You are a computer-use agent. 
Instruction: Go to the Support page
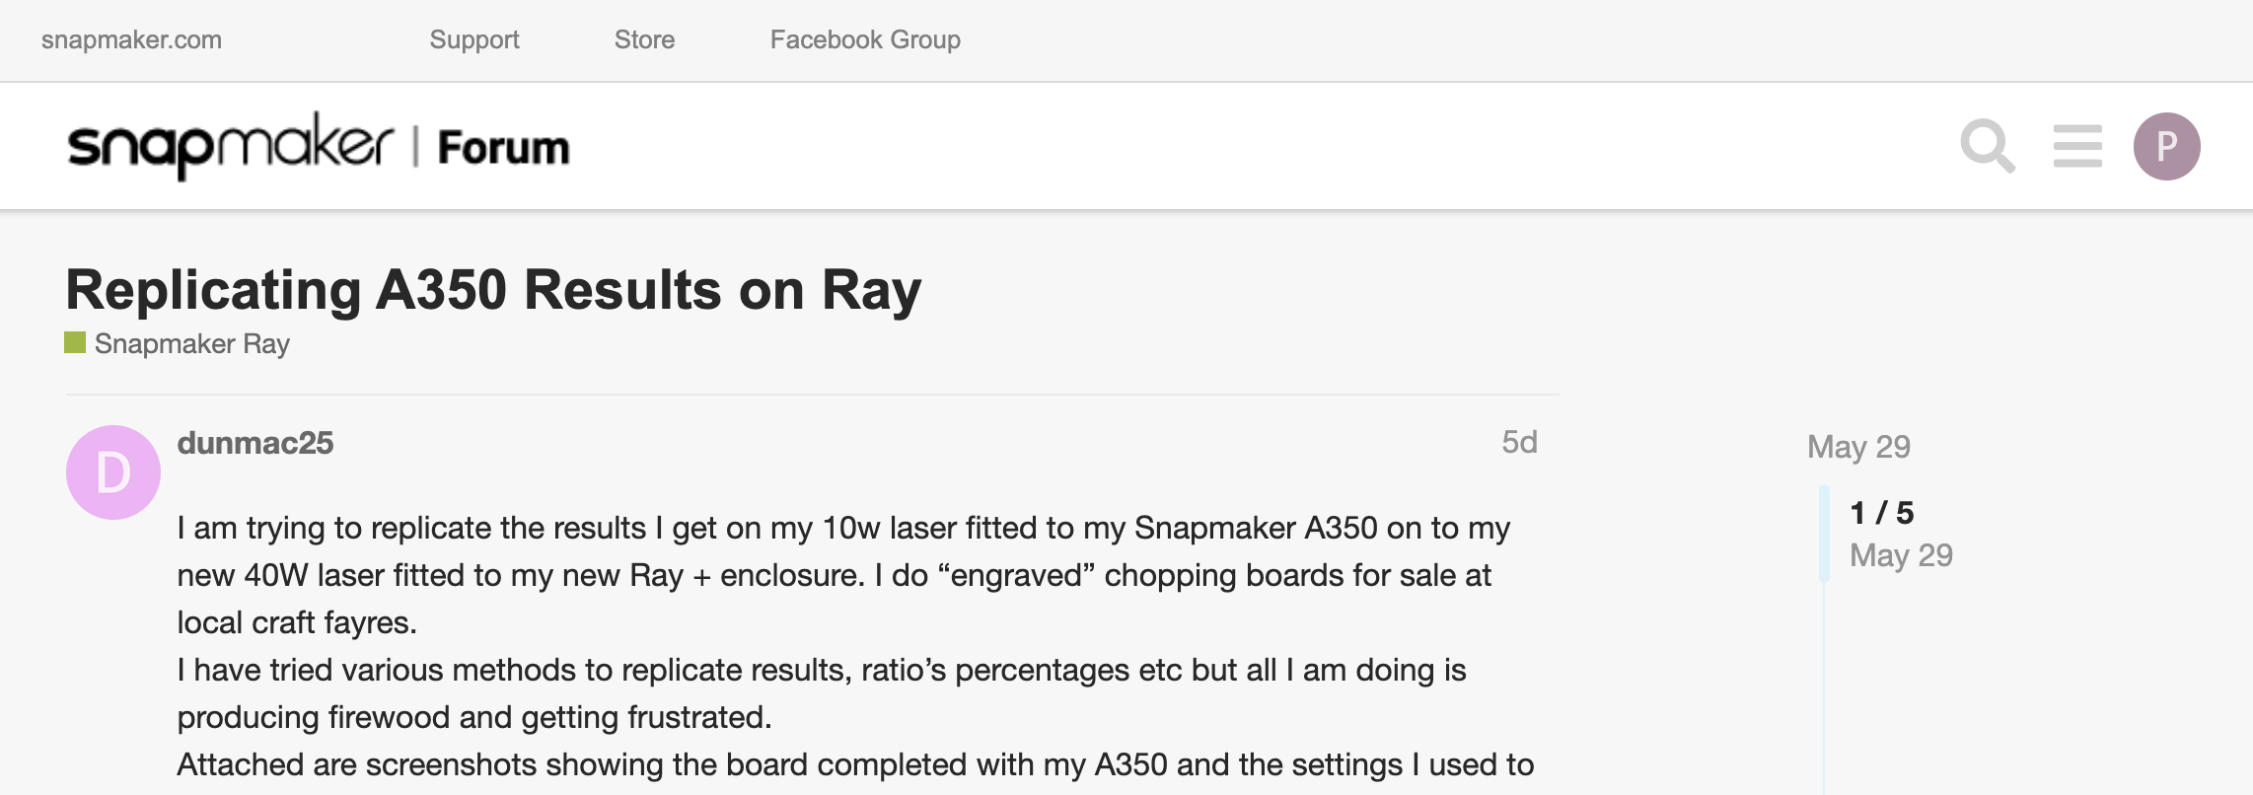pyautogui.click(x=474, y=39)
